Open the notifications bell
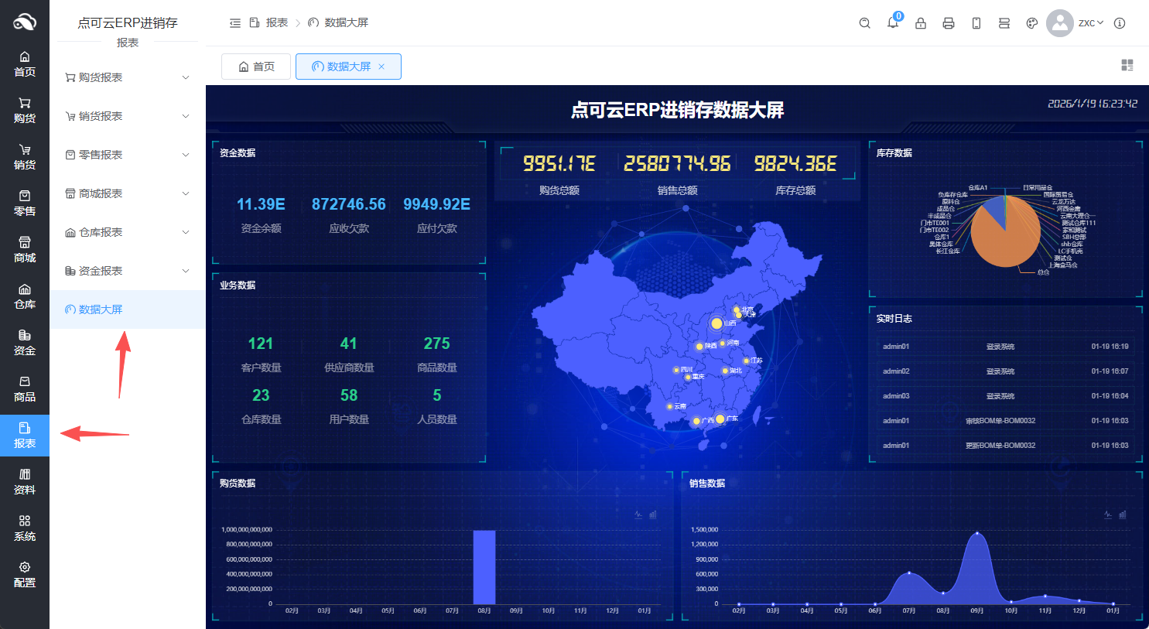This screenshot has width=1149, height=629. pos(893,23)
